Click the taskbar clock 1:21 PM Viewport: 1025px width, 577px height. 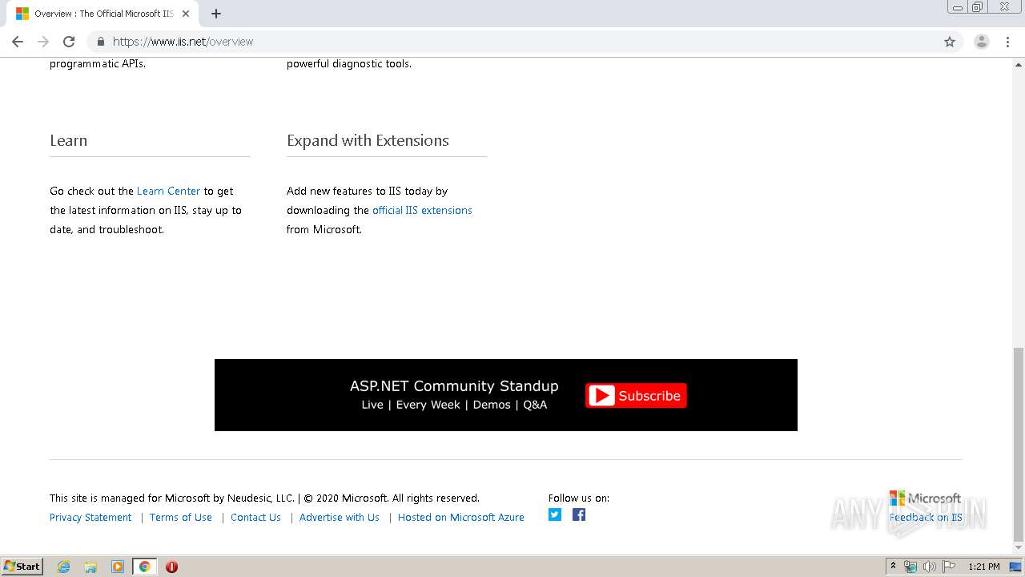984,567
